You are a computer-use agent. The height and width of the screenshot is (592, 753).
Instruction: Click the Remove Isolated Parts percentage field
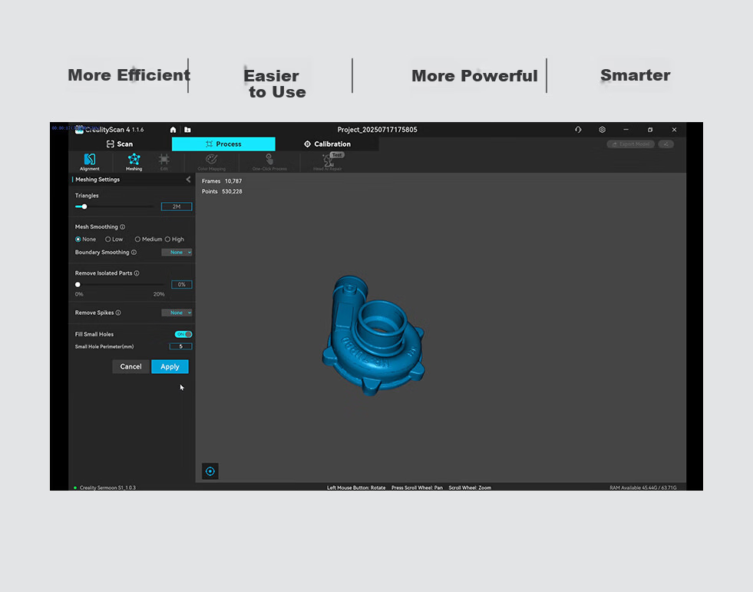point(182,284)
